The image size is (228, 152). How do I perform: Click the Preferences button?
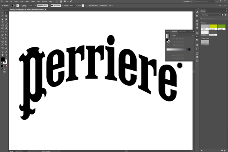click(x=103, y=6)
